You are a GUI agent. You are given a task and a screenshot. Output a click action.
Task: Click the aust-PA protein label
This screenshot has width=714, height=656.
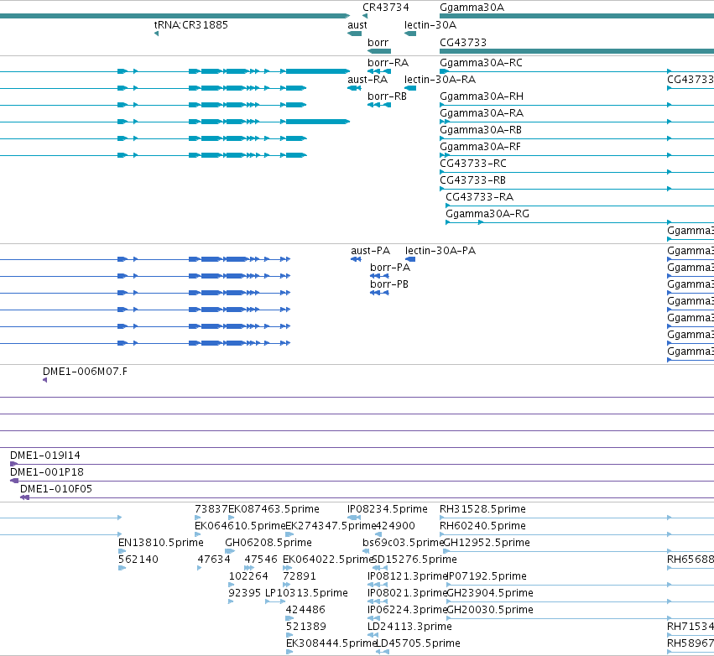coord(370,251)
